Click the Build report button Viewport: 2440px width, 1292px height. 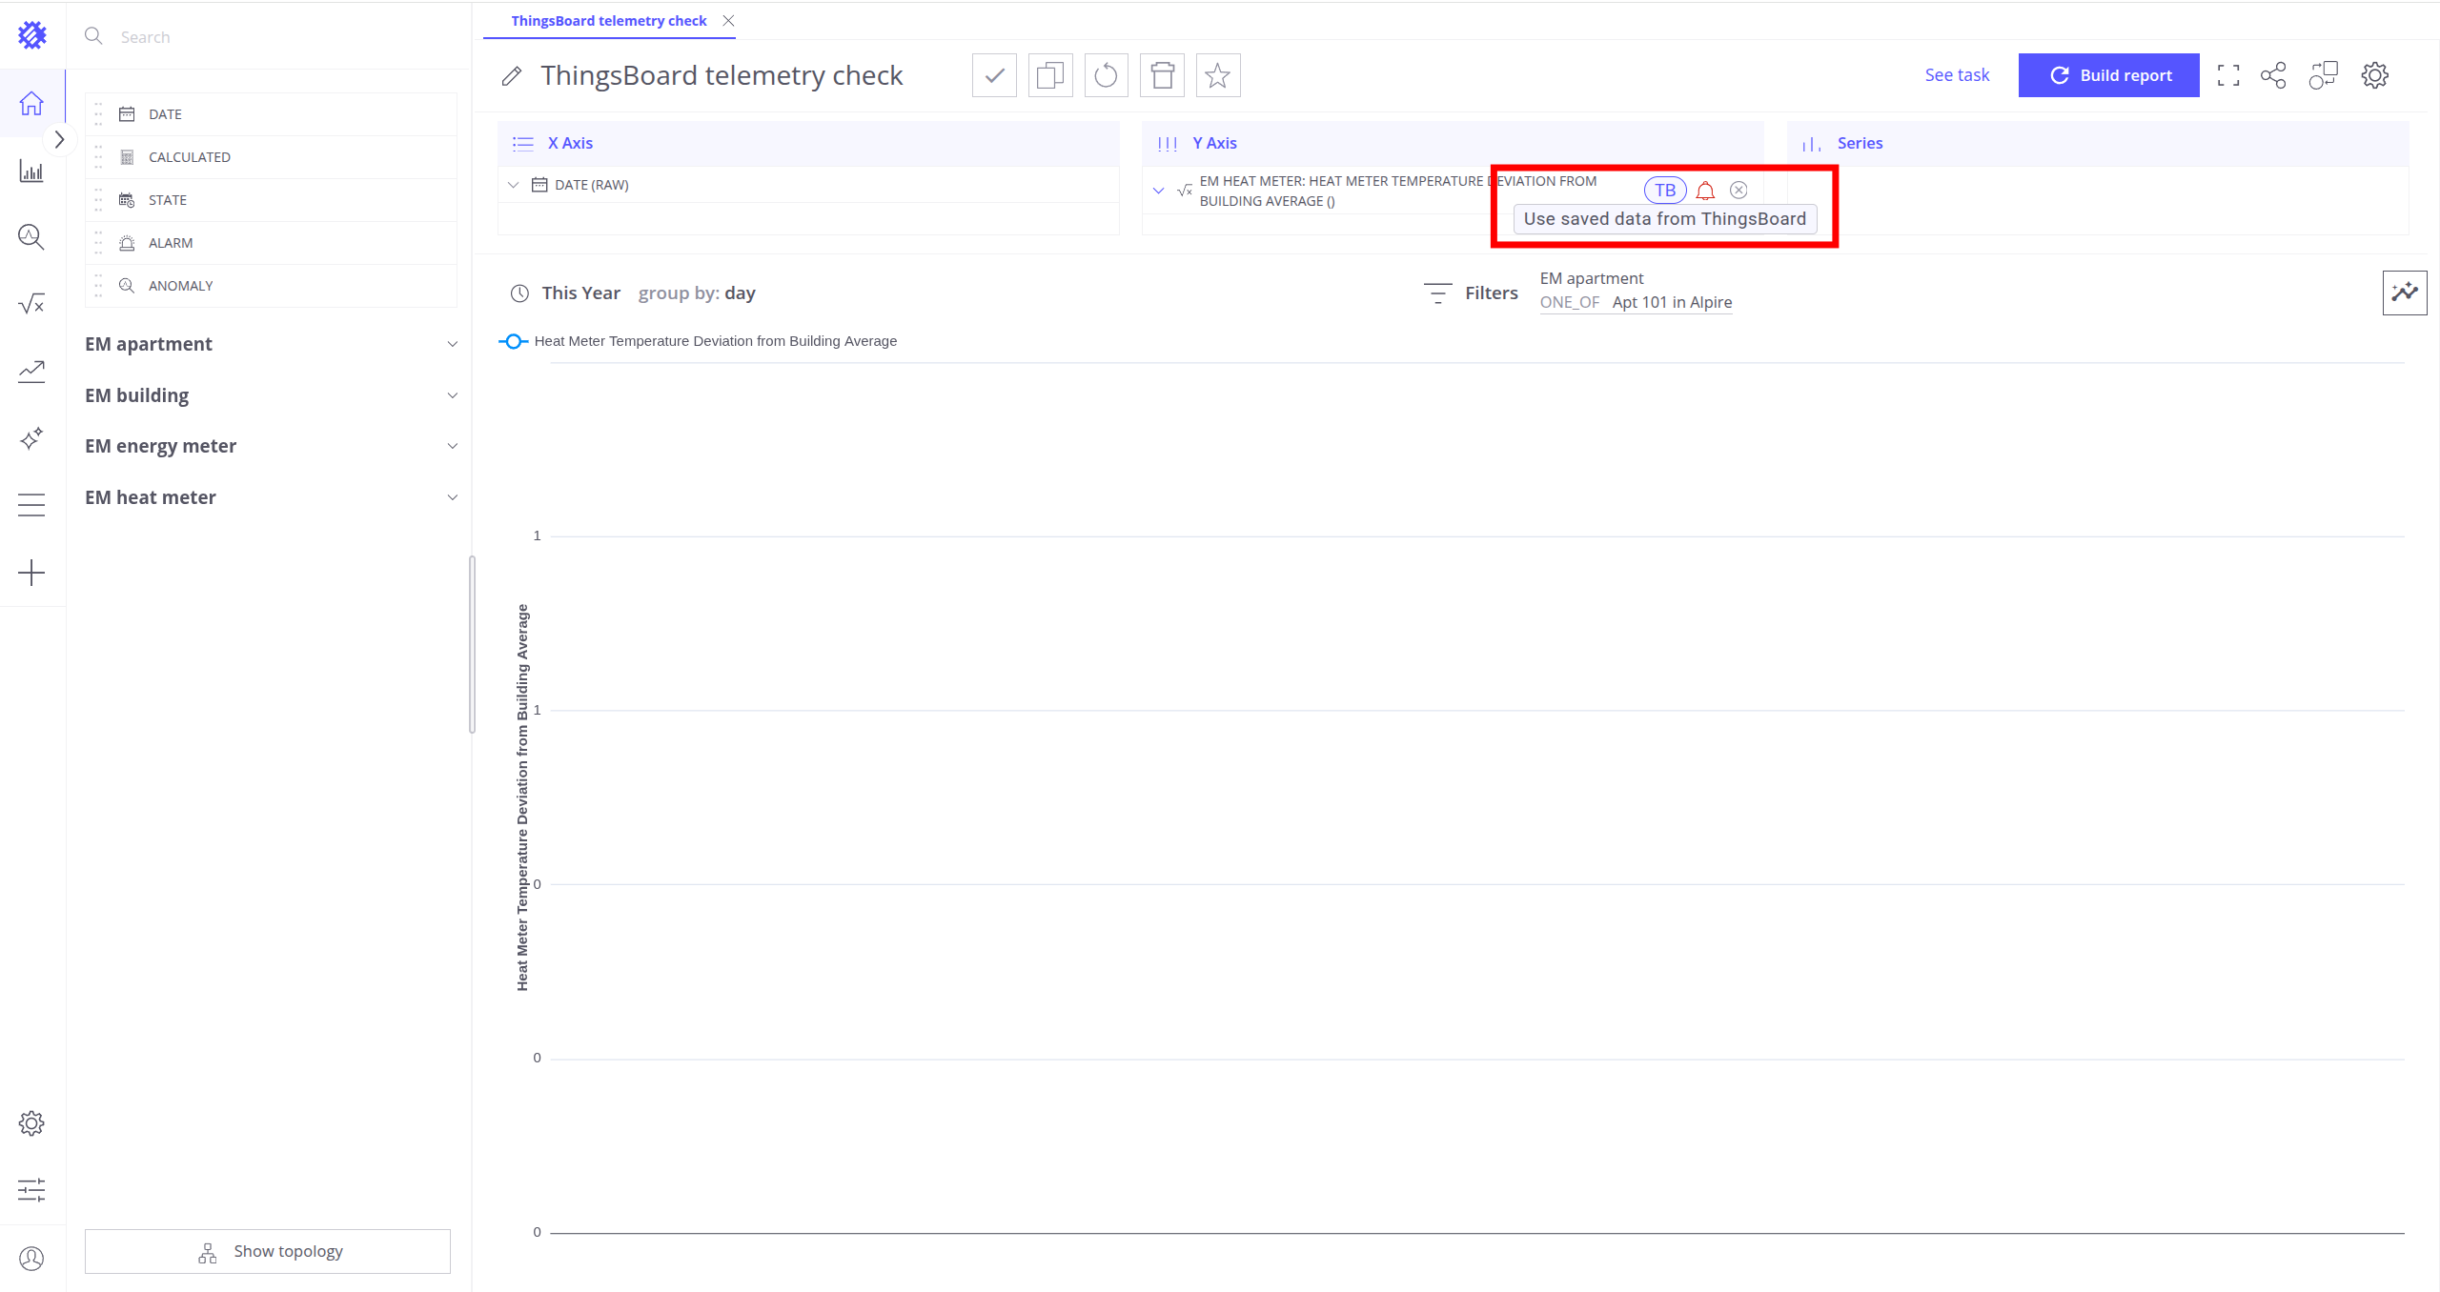[x=2108, y=75]
